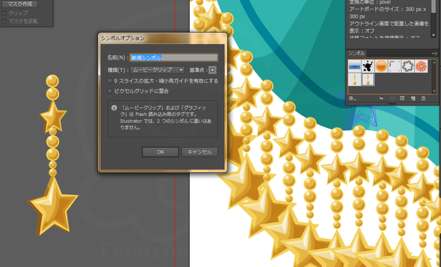Click the Break Link to Symbol icon
The height and width of the screenshot is (267, 441).
[392, 98]
